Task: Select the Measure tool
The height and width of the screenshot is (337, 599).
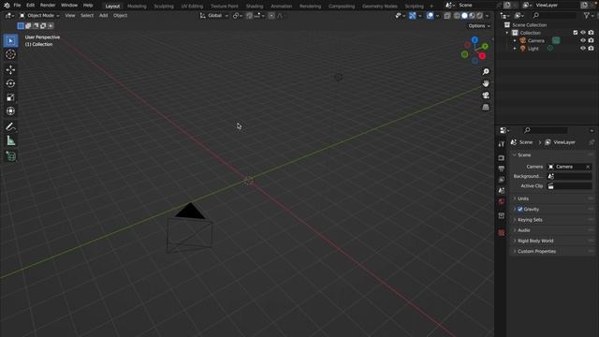Action: (x=10, y=140)
